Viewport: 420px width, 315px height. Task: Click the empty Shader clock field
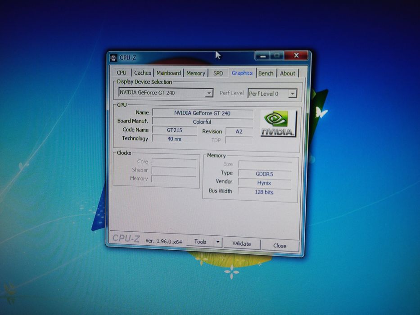[174, 171]
